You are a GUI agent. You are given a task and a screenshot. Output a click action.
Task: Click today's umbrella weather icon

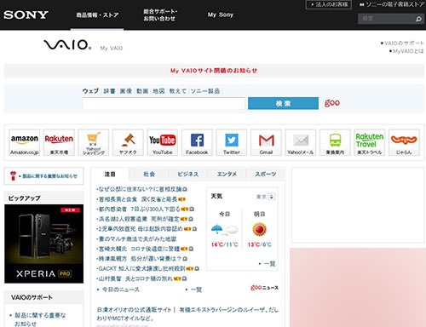coord(217,229)
